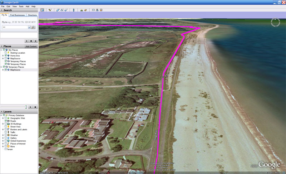Uncheck the Home.kmz checkbox

pos(6,55)
